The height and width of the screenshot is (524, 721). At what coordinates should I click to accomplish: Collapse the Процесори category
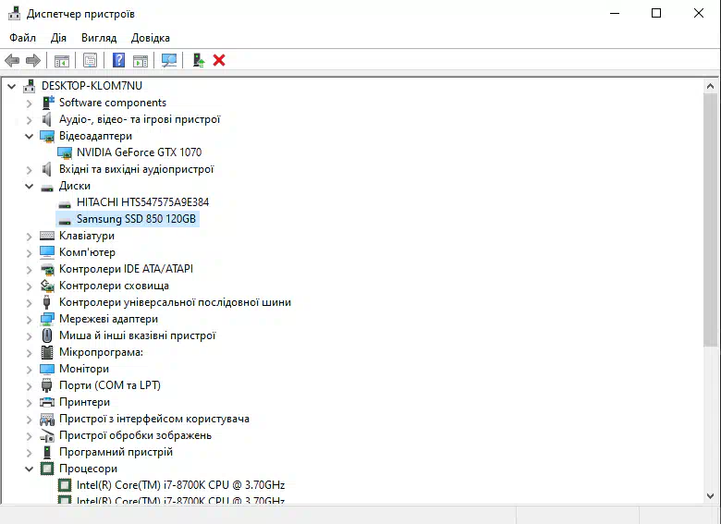point(30,469)
